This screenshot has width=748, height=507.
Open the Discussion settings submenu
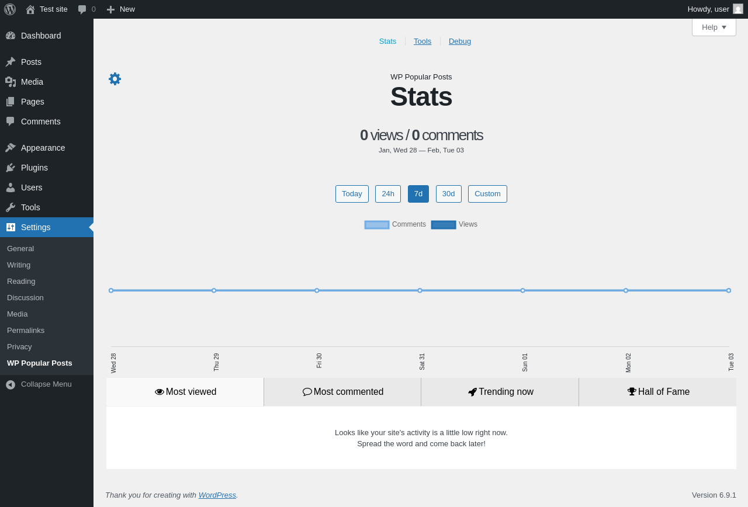pos(47,297)
